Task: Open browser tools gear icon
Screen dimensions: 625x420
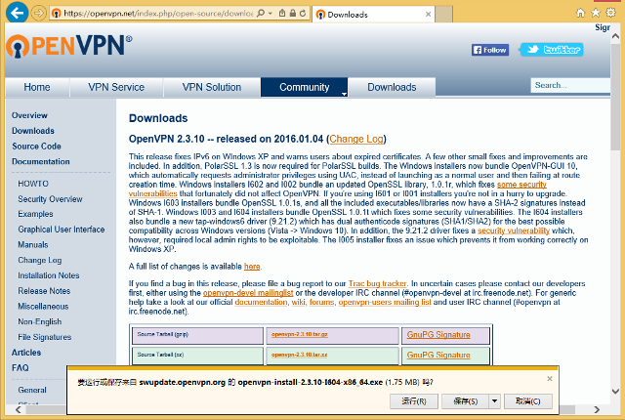Action: point(610,13)
